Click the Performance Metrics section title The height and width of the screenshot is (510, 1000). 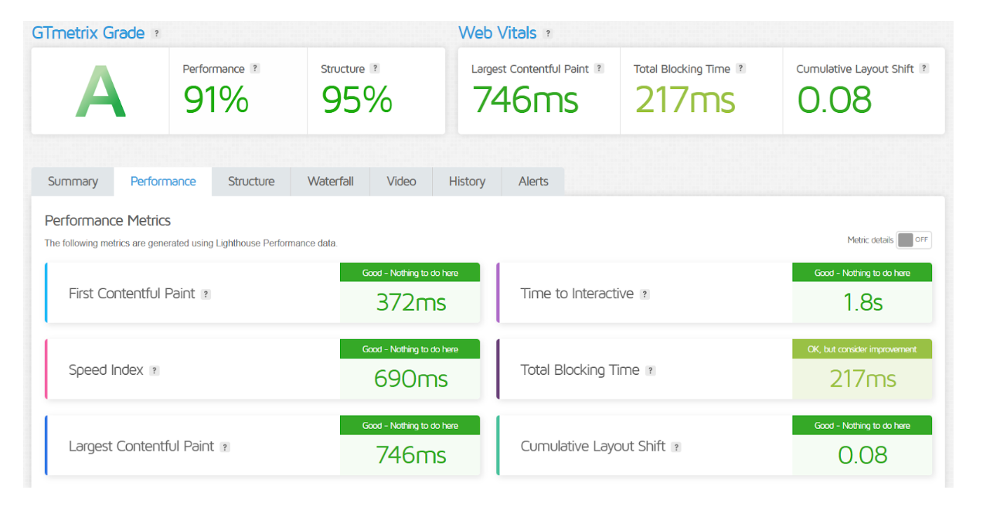coord(107,221)
